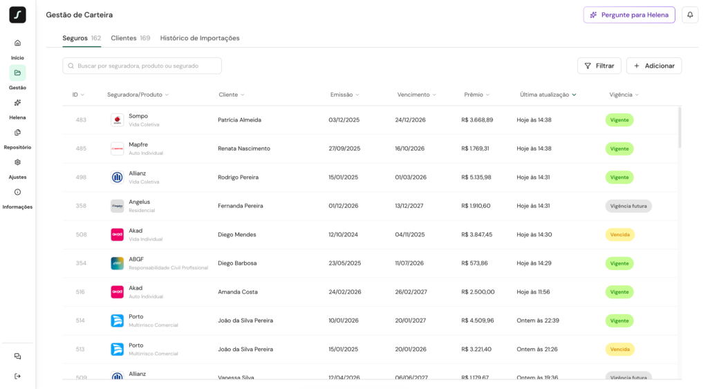Viewport: 708px width, 389px height.
Task: Click the Pergunte para Helena button
Action: click(628, 15)
